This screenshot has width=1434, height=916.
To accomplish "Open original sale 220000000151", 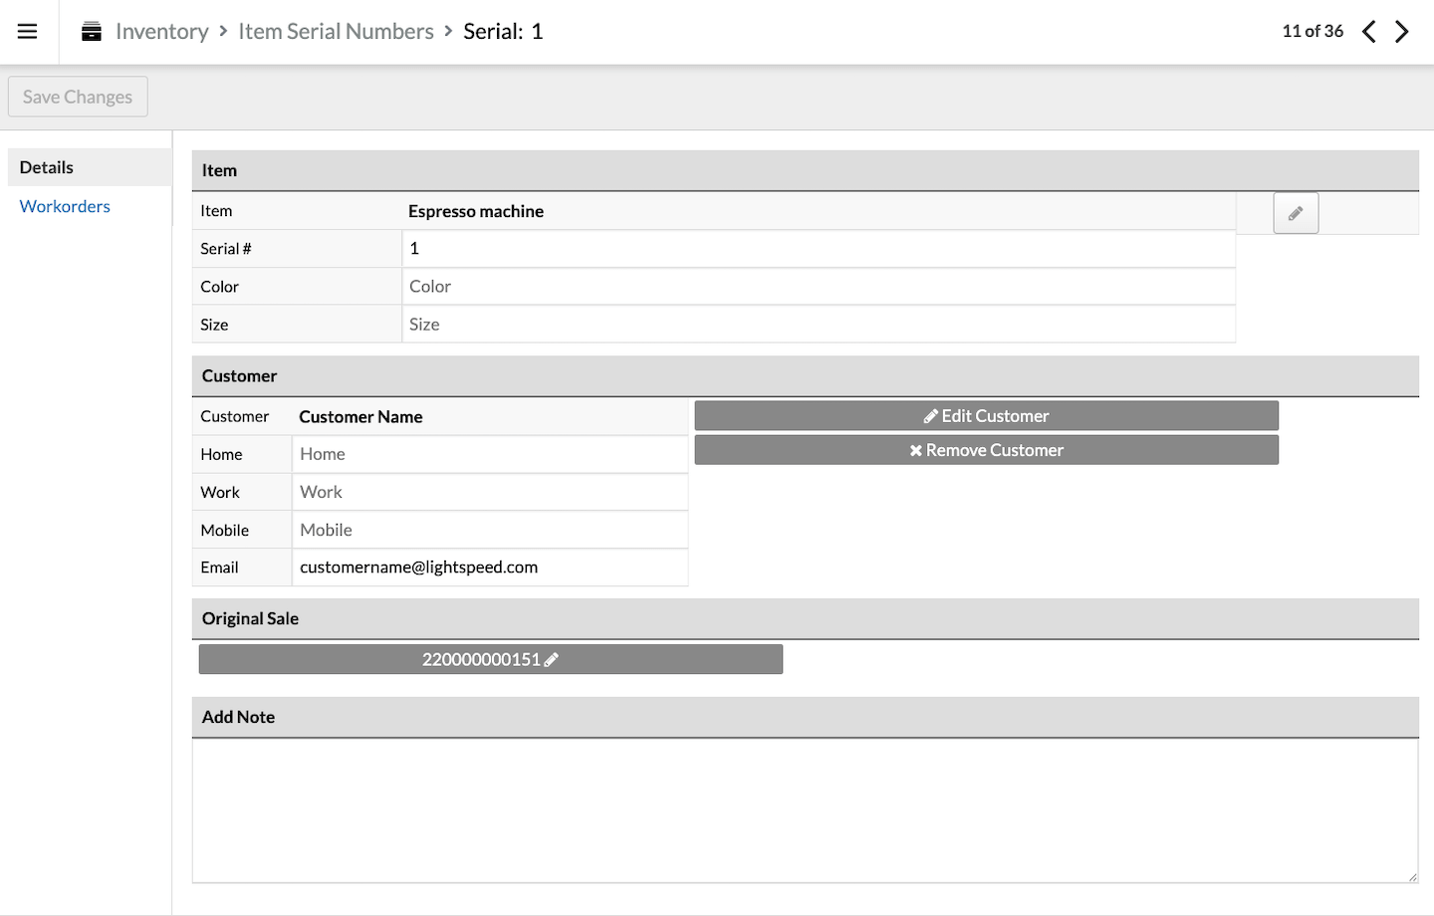I will [490, 659].
